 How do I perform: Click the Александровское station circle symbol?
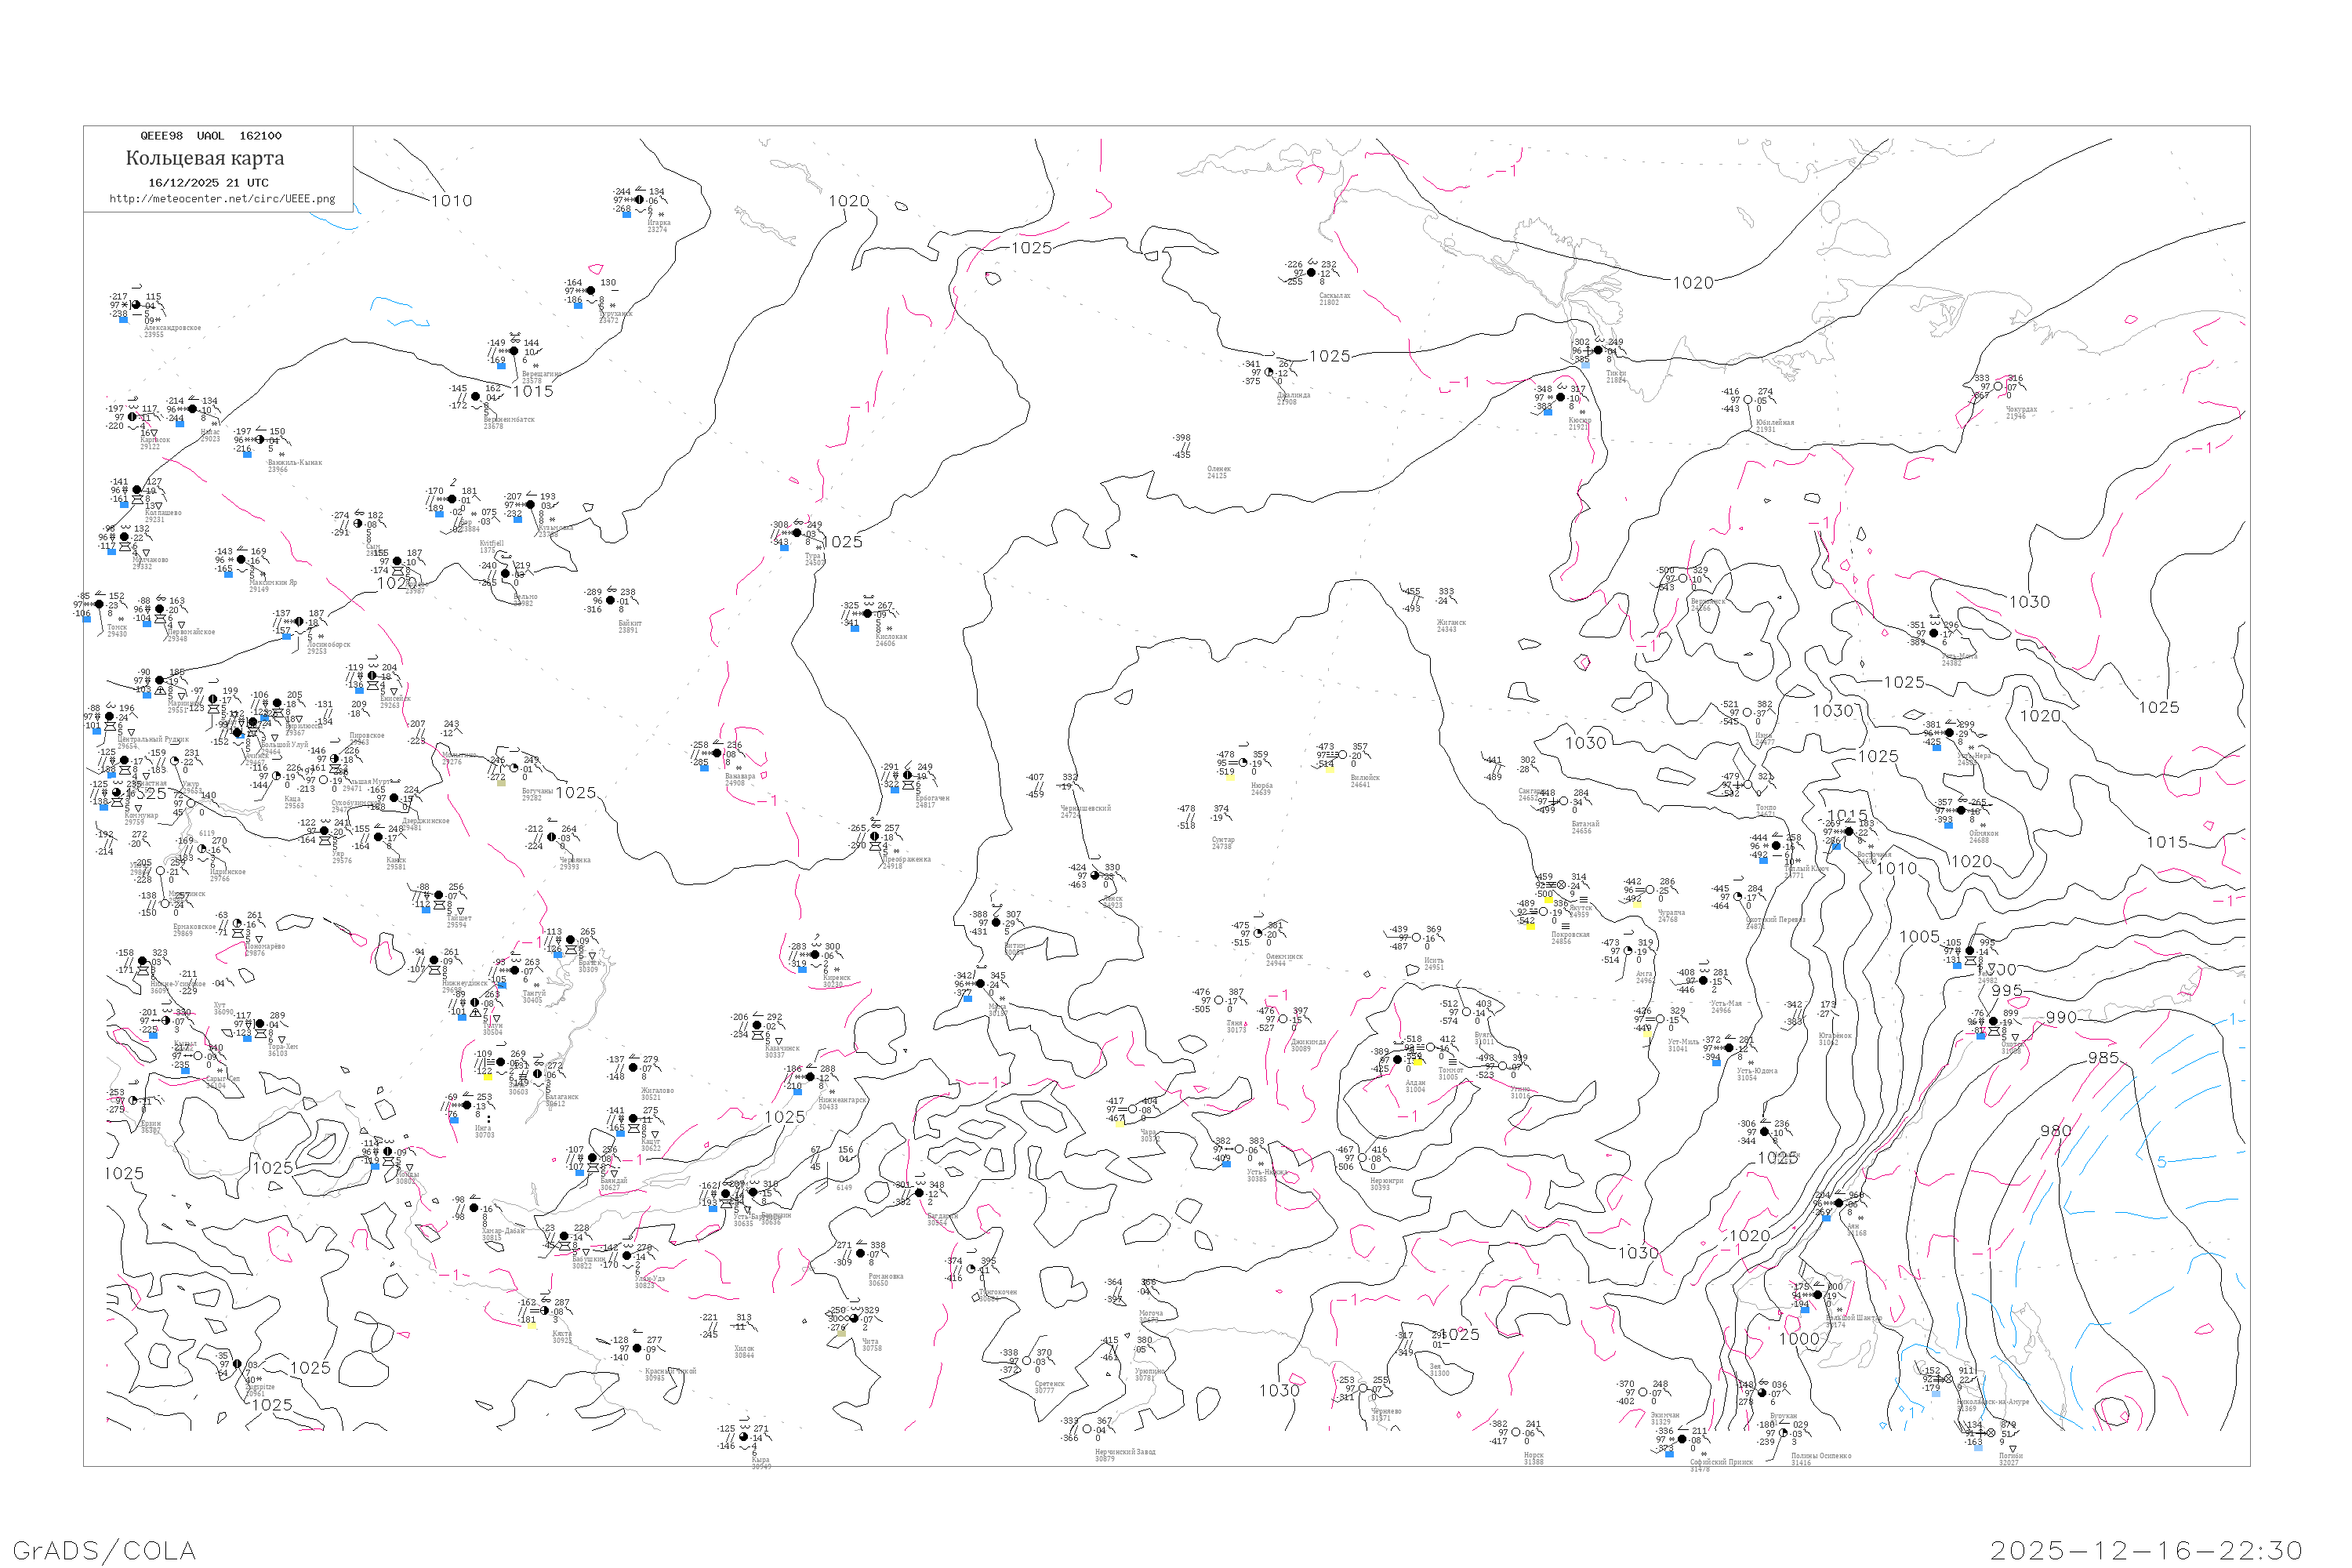136,305
